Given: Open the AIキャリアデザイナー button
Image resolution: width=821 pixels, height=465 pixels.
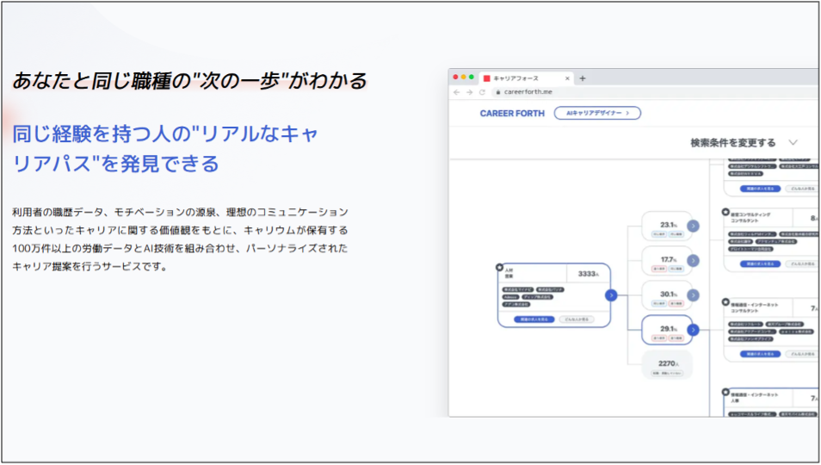Looking at the screenshot, I should [x=597, y=113].
